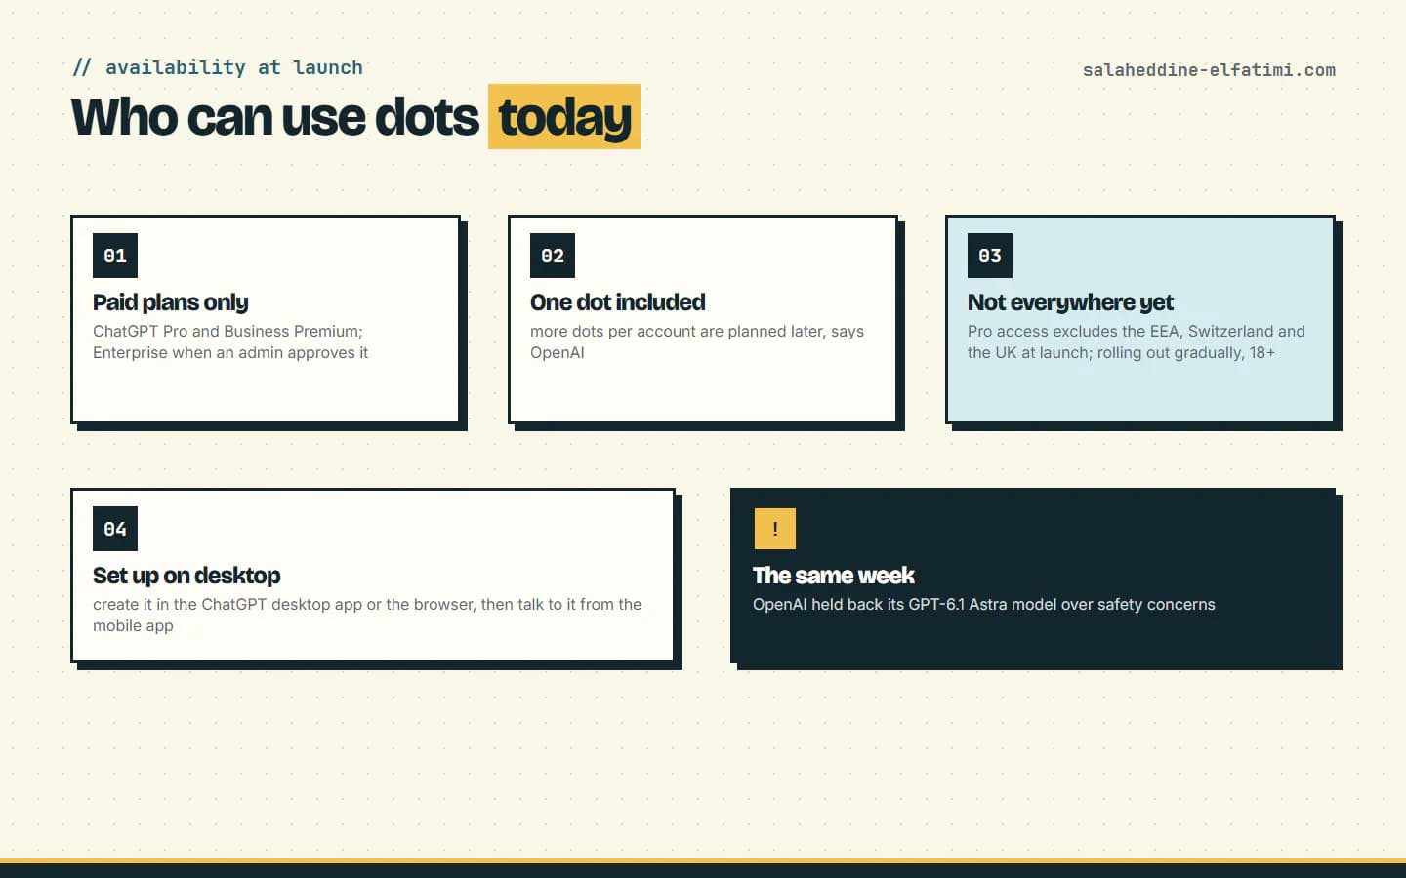Click the 03 number badge
Viewport: 1406px width, 878px height.
[990, 256]
